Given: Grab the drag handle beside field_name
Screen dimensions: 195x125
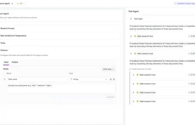Looking at the screenshot, I should coord(5,79).
